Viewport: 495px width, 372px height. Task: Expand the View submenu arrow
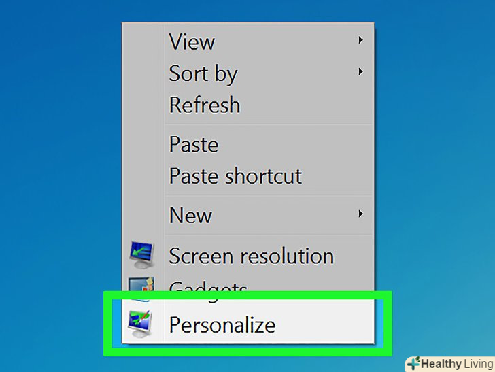click(x=360, y=41)
